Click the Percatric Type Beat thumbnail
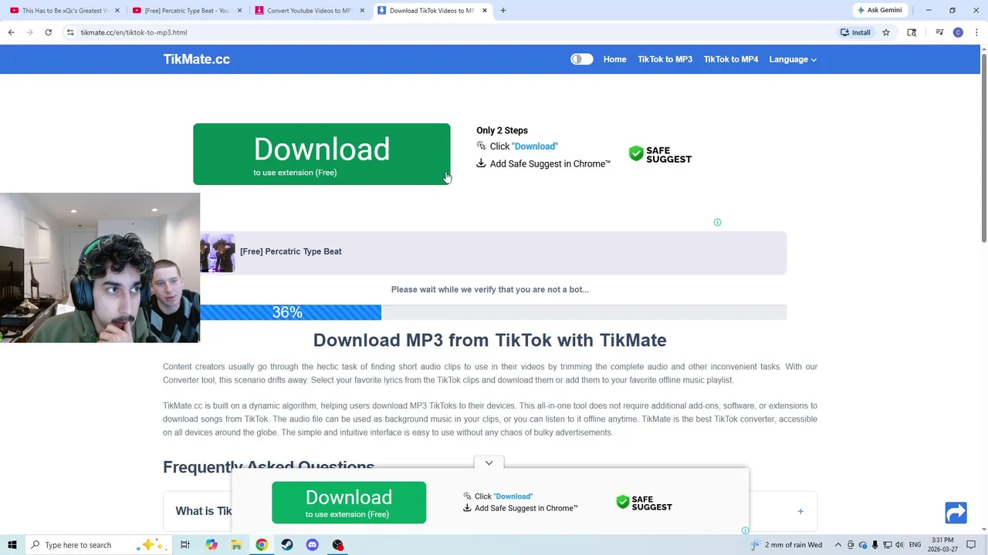This screenshot has width=988, height=555. click(x=217, y=253)
